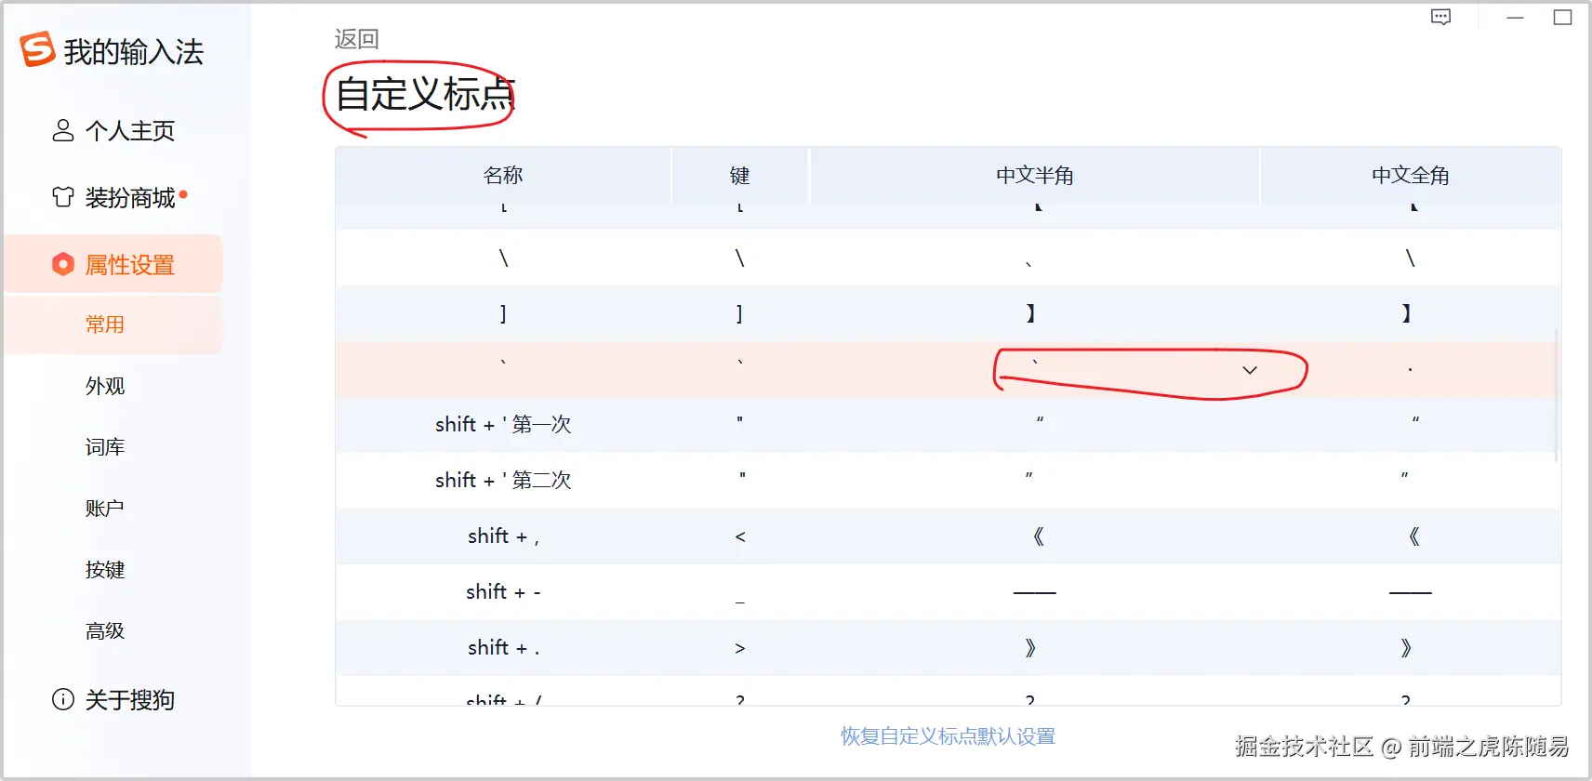Image resolution: width=1592 pixels, height=781 pixels.
Task: Click the 中文半角 】 cell in ] row
Action: tap(1035, 313)
